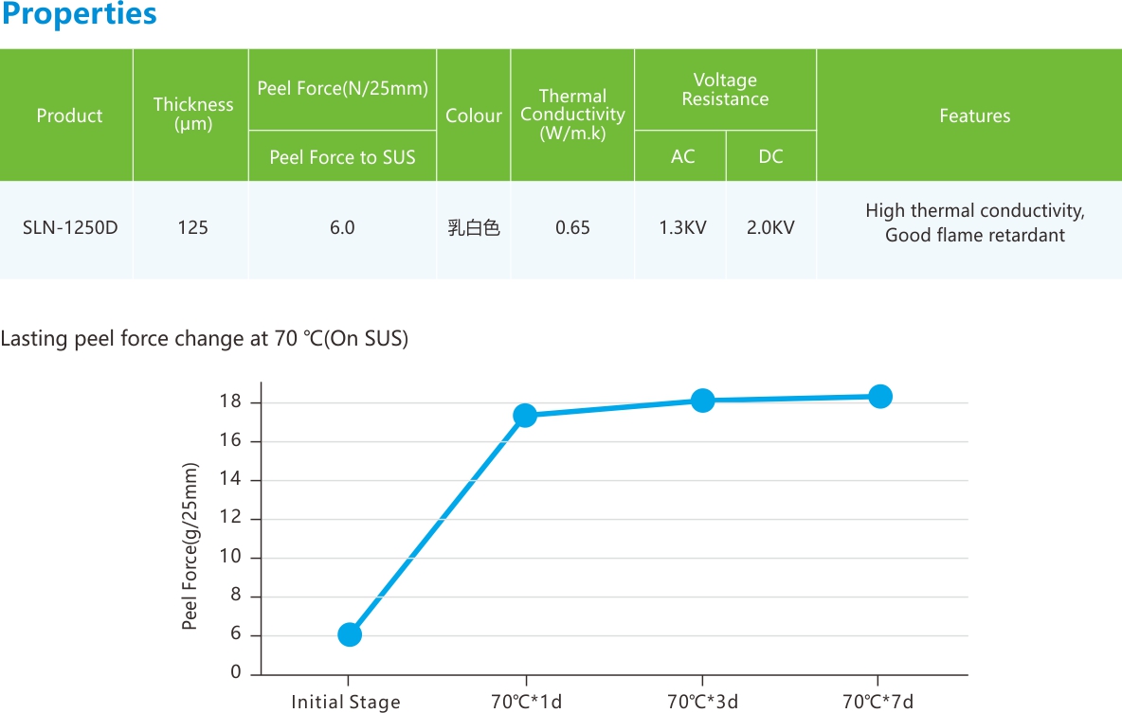Select the Product column header

click(x=69, y=116)
